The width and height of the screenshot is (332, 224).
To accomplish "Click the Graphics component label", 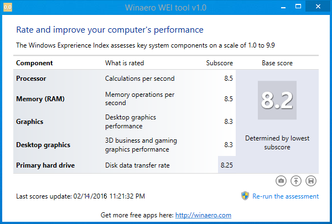I will (30, 121).
